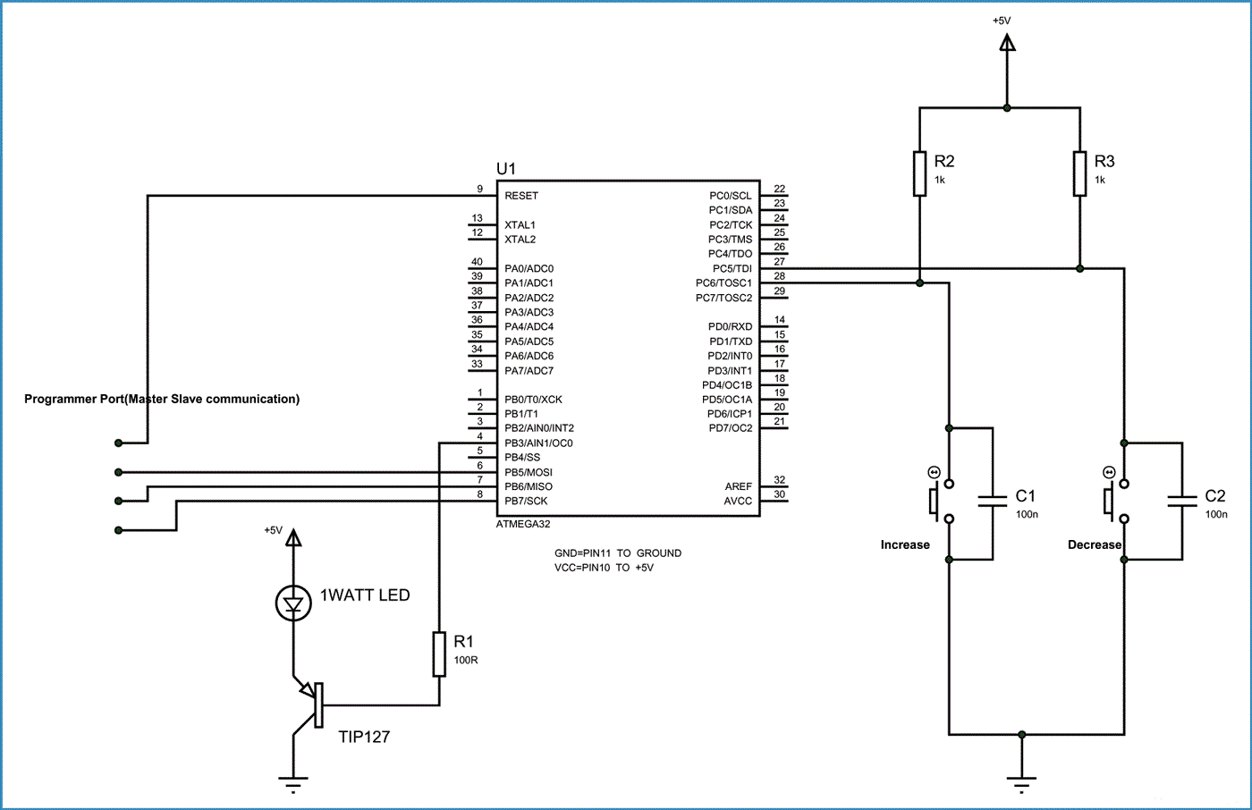Select the ATMEGA32 part name text
The image size is (1252, 810).
(x=523, y=524)
